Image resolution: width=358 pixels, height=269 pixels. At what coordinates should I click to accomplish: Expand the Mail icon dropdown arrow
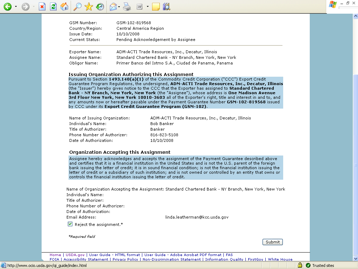point(119,7)
